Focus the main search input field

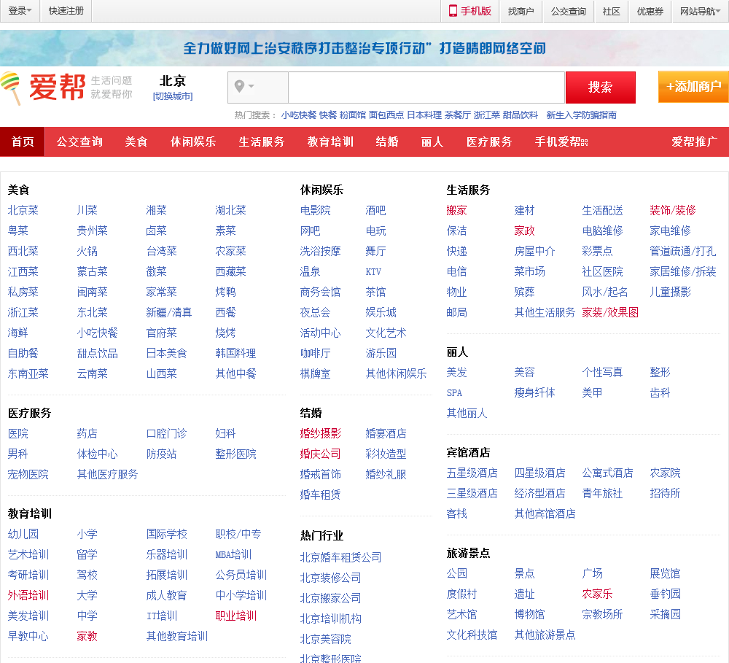(426, 87)
